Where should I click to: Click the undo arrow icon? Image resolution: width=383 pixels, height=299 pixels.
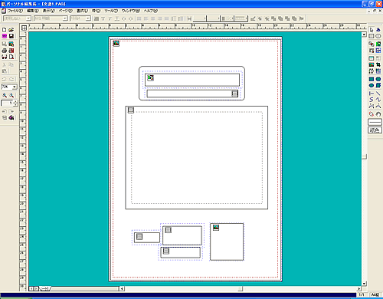5,79
